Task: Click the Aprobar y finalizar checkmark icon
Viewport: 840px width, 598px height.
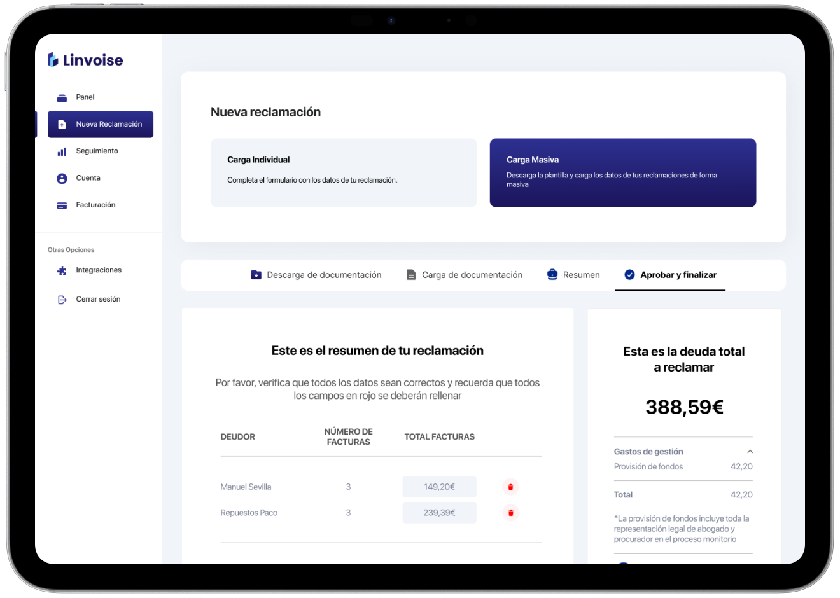Action: point(629,275)
